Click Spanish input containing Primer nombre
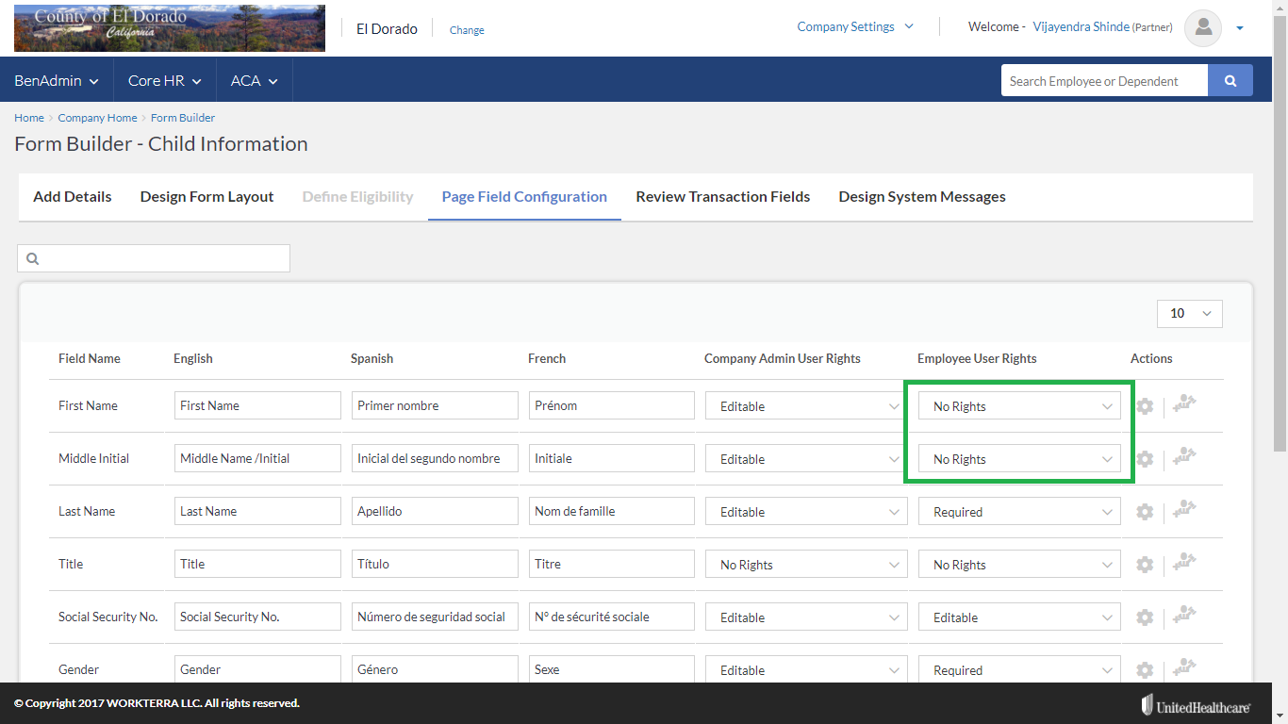The image size is (1288, 724). point(435,405)
